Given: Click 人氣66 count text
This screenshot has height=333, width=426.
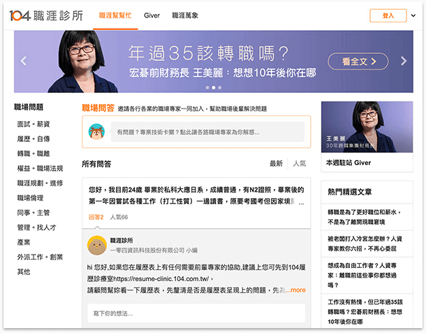Looking at the screenshot, I should 119,217.
